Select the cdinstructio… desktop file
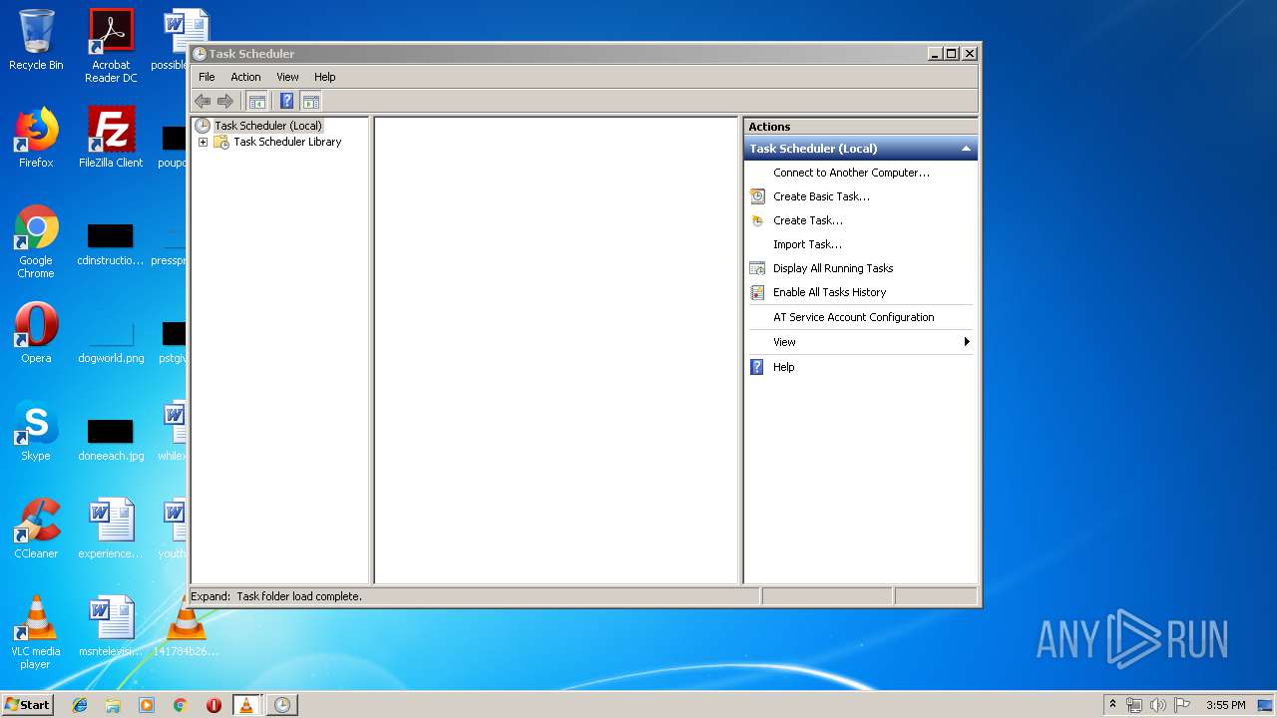The height and width of the screenshot is (718, 1277). 111,243
